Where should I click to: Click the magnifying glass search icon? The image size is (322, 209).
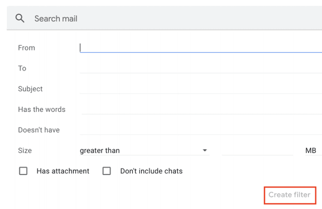point(20,18)
